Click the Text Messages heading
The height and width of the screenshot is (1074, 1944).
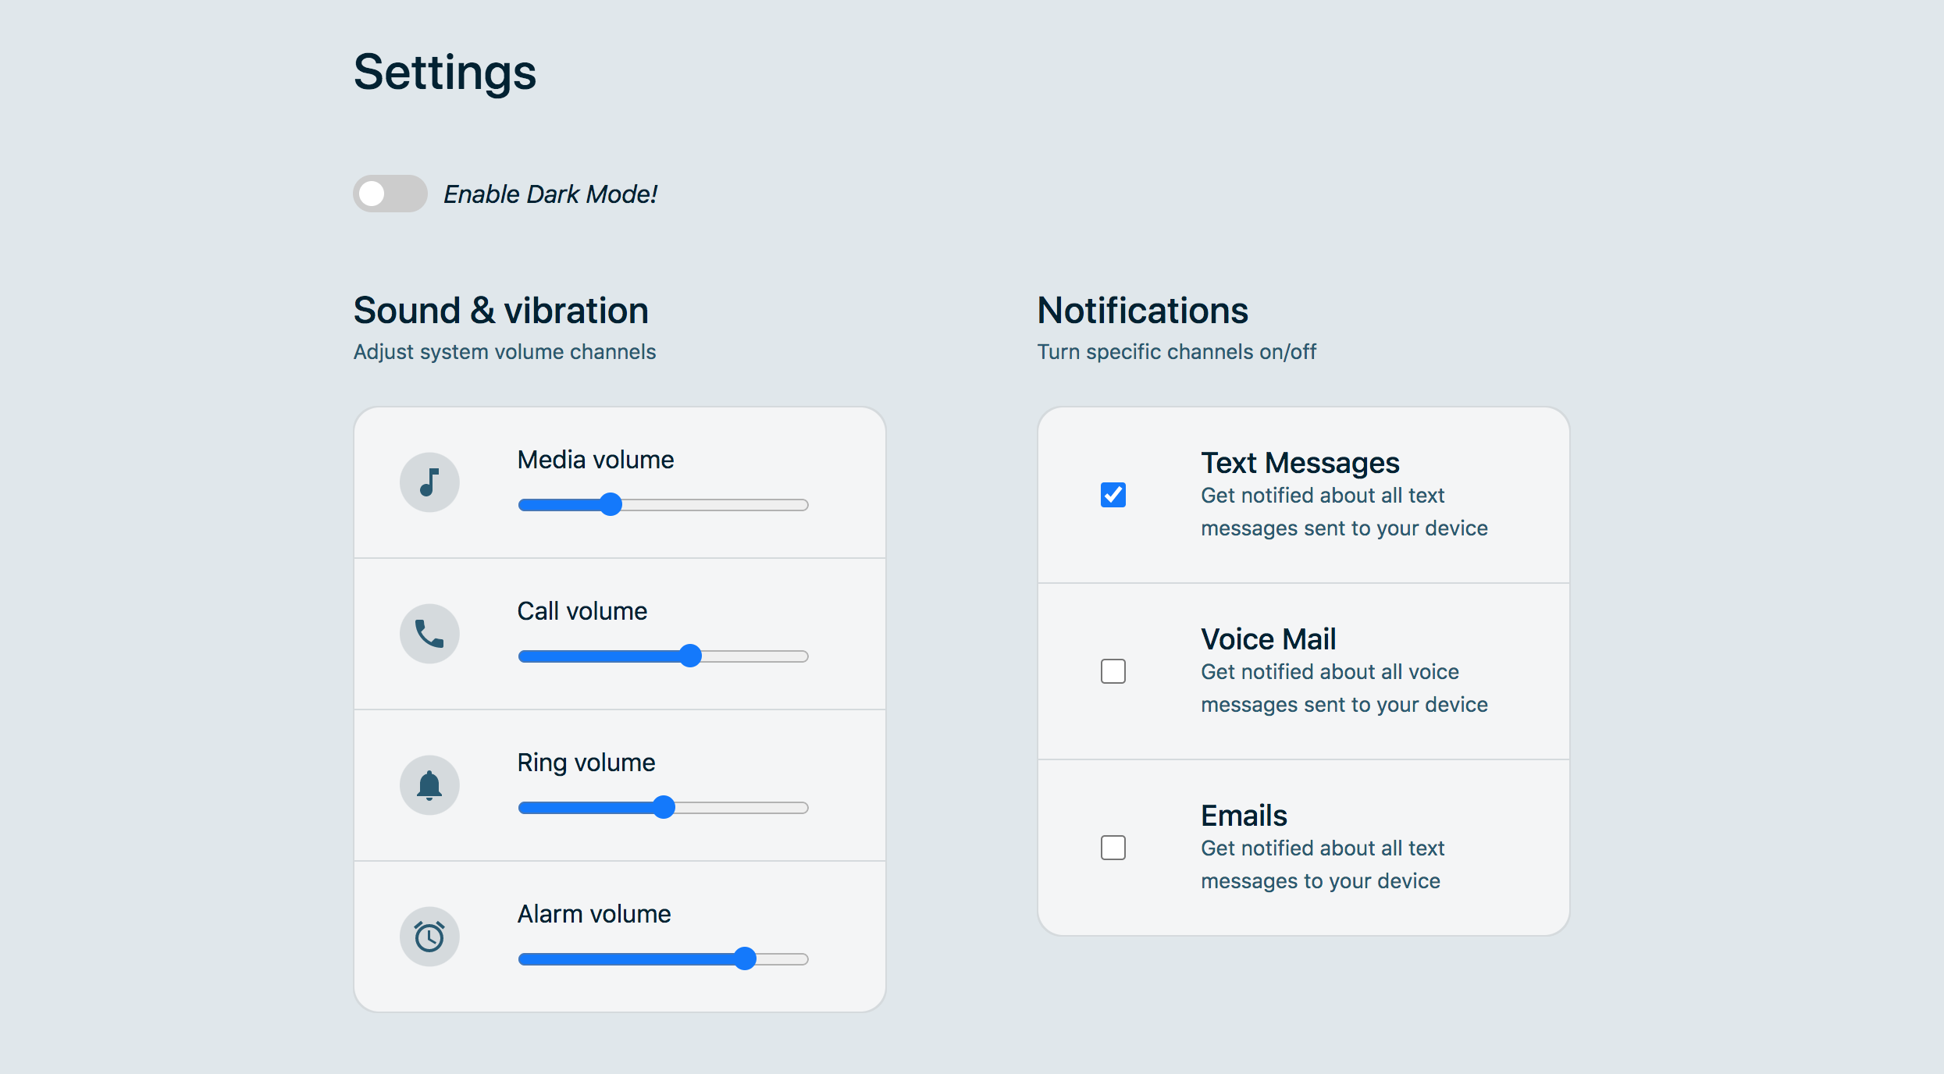[1300, 463]
